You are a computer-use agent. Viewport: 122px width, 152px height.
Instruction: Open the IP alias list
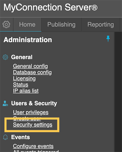click(x=26, y=91)
